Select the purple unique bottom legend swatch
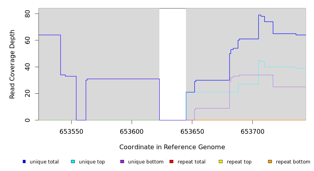 click(x=122, y=161)
